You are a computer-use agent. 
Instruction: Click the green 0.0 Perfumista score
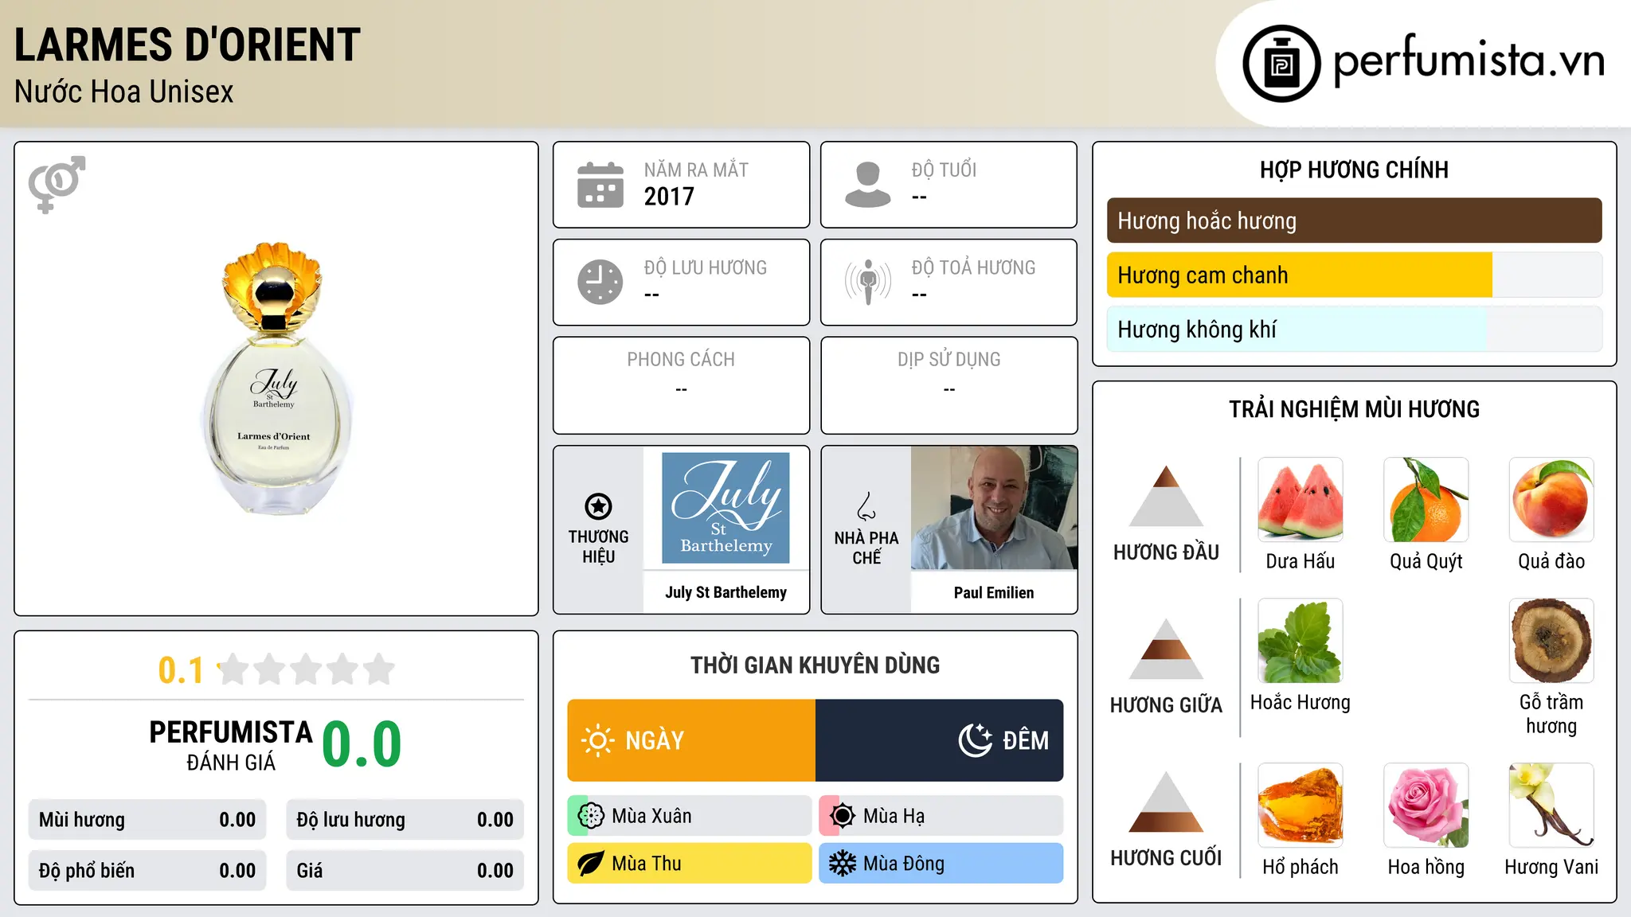click(362, 744)
